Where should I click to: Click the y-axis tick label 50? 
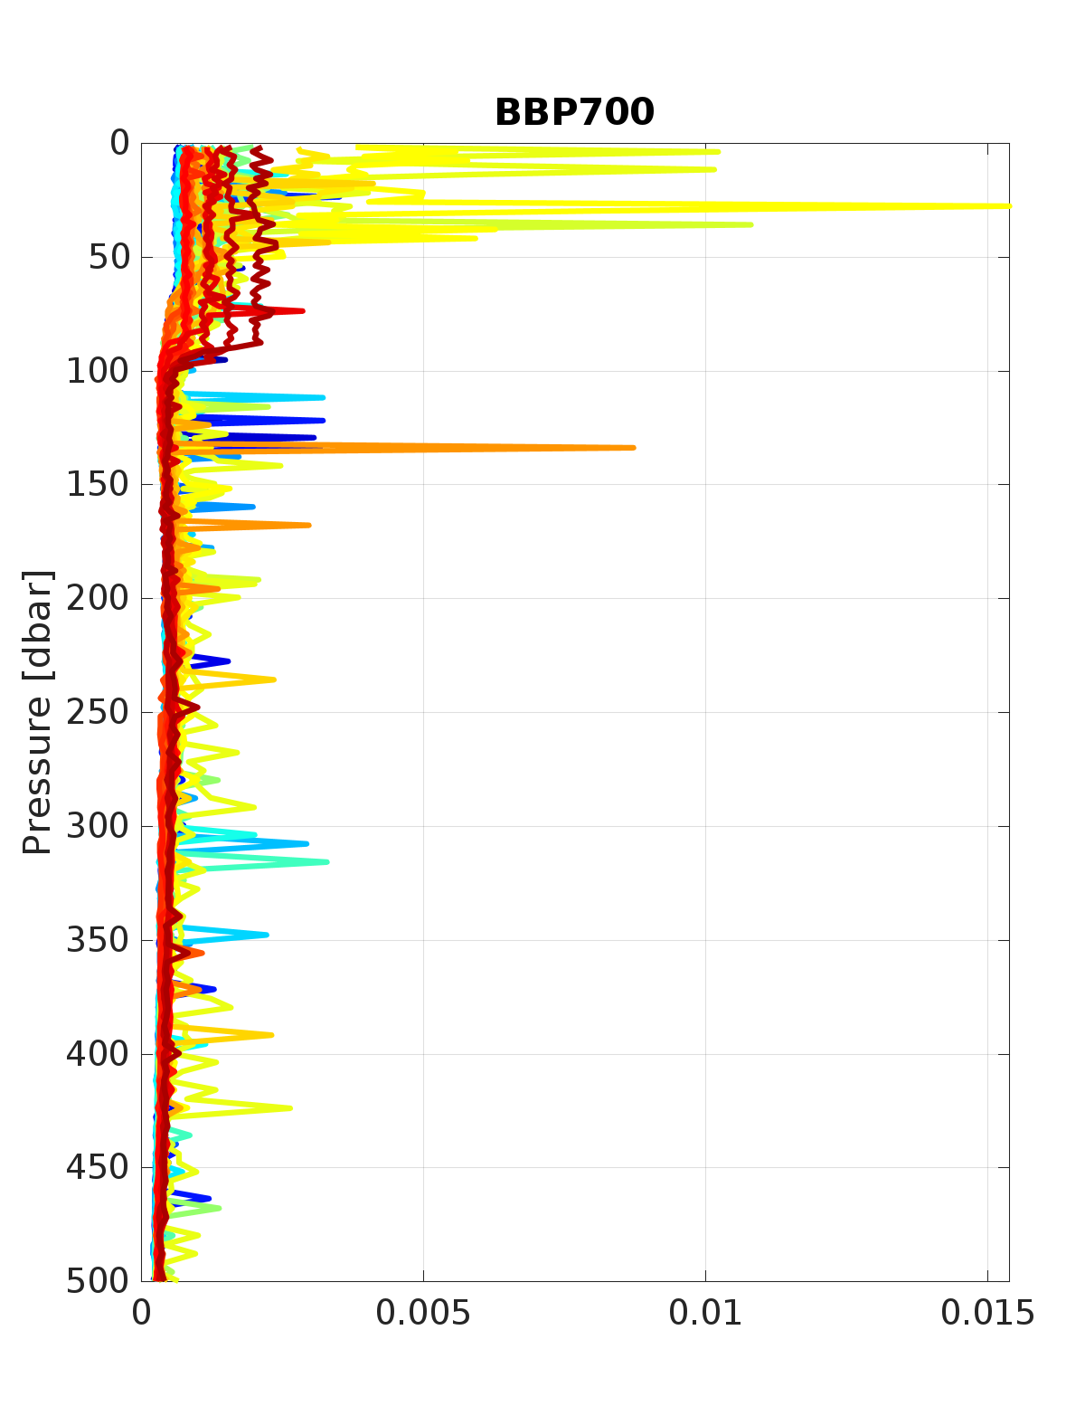[x=109, y=257]
